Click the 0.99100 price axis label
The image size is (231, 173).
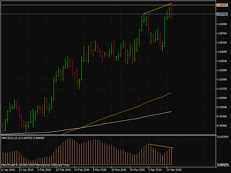222,117
